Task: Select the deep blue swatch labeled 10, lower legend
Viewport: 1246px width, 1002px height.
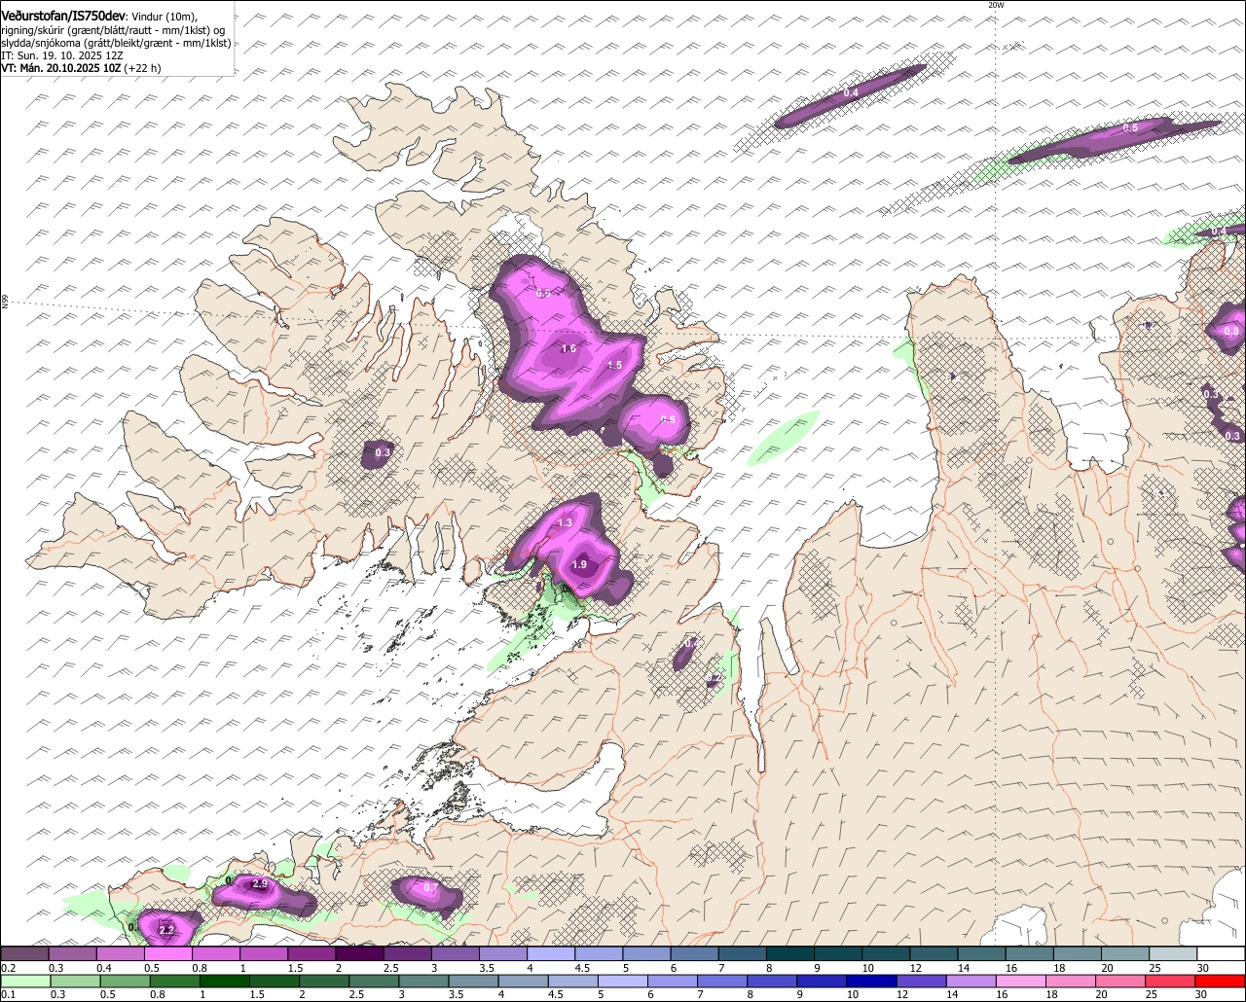Action: pos(870,981)
